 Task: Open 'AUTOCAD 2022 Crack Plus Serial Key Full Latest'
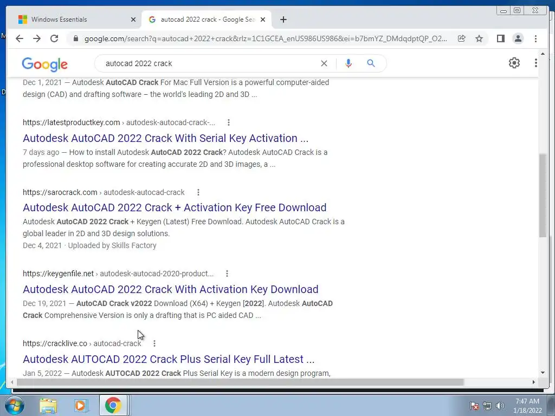click(169, 359)
